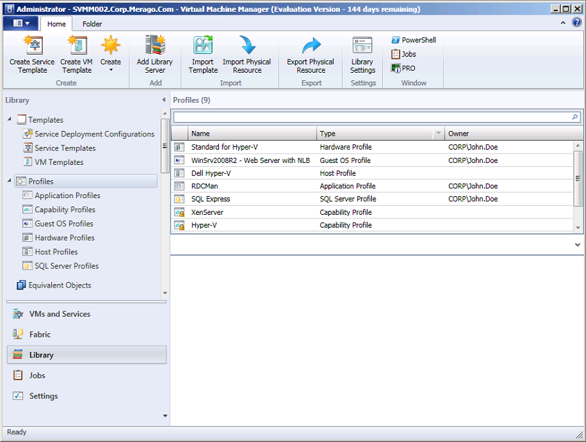Select the 'Dell Hyper-V' profile name
This screenshot has height=442, width=586.
211,173
